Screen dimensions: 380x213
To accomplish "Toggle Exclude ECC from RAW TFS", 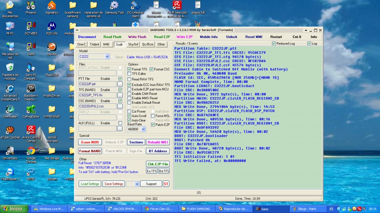I will click(x=129, y=85).
